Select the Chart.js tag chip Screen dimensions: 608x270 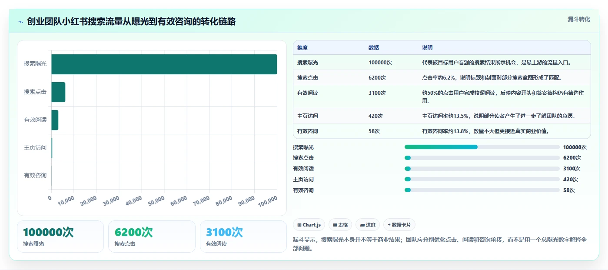[309, 225]
